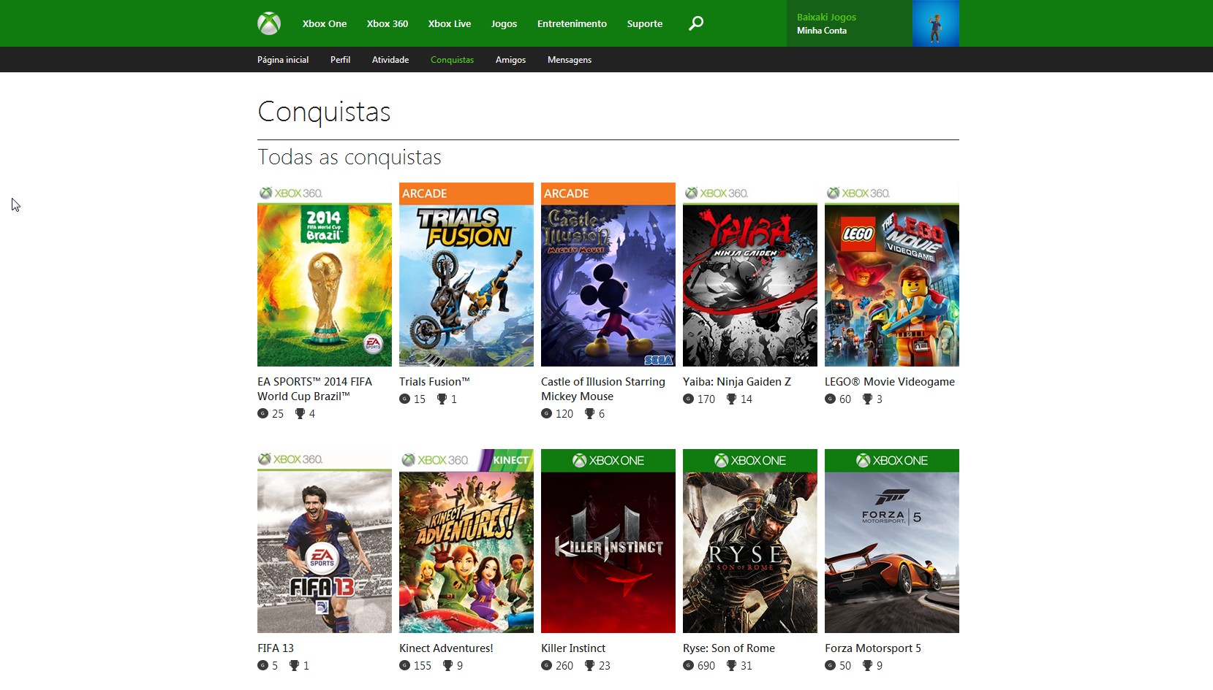Click gamerscore icon under Trials Fusion
The height and width of the screenshot is (690, 1213).
[x=404, y=399]
